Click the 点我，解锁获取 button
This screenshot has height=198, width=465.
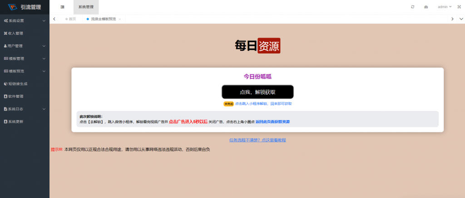tap(258, 92)
